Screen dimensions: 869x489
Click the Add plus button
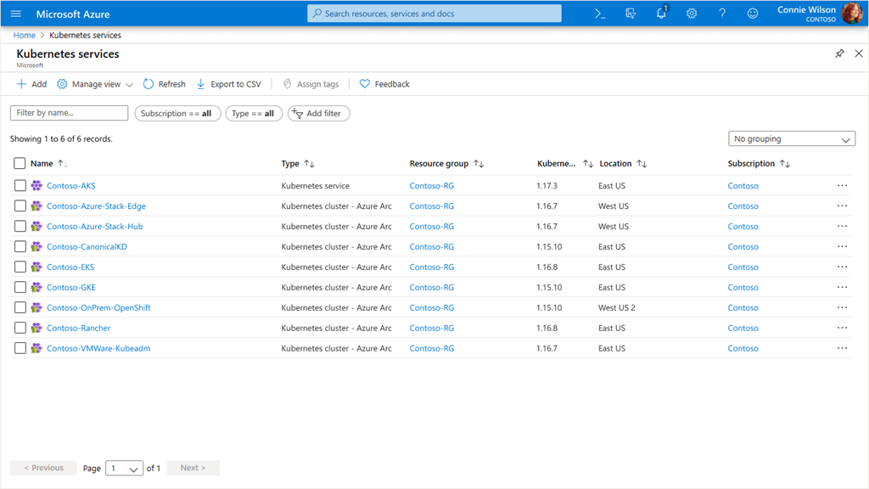coord(31,84)
